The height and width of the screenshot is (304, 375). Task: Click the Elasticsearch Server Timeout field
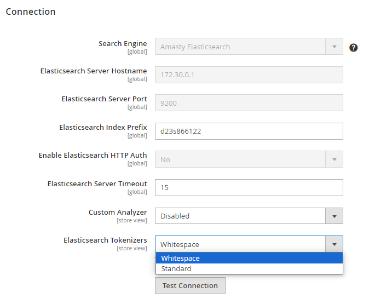click(x=249, y=188)
